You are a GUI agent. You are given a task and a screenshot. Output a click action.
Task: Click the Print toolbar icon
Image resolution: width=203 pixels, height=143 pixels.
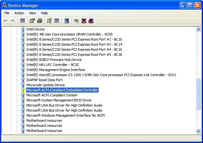pos(40,21)
